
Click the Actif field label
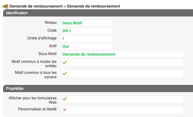tap(53, 46)
